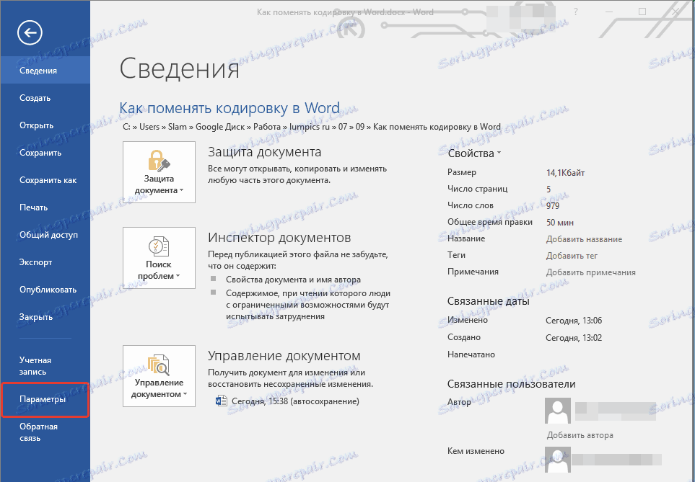Viewport: 695px width, 482px height.
Task: Click the Связанные даты heading
Action: (489, 301)
